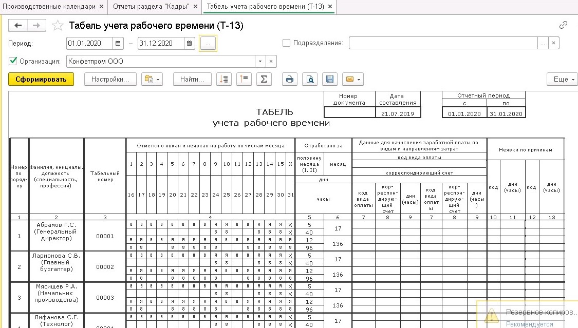
Task: Click Табельный номер column header
Action: point(105,176)
